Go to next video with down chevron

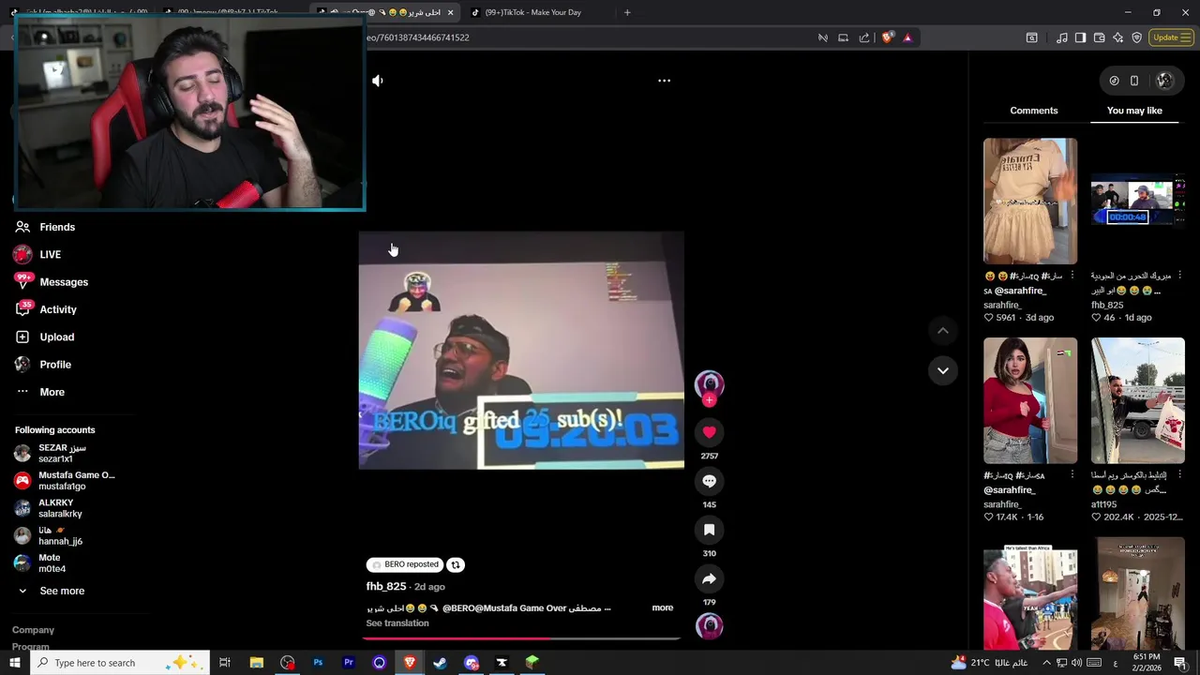tap(943, 370)
